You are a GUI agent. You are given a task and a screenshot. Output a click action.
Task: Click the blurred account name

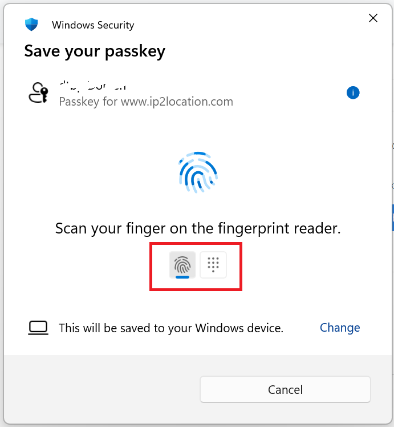(93, 86)
